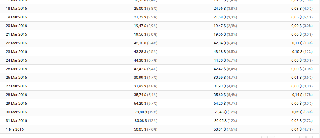Click the 0,05 $ (6,4%) cell
320x138 pixels.
302,17
